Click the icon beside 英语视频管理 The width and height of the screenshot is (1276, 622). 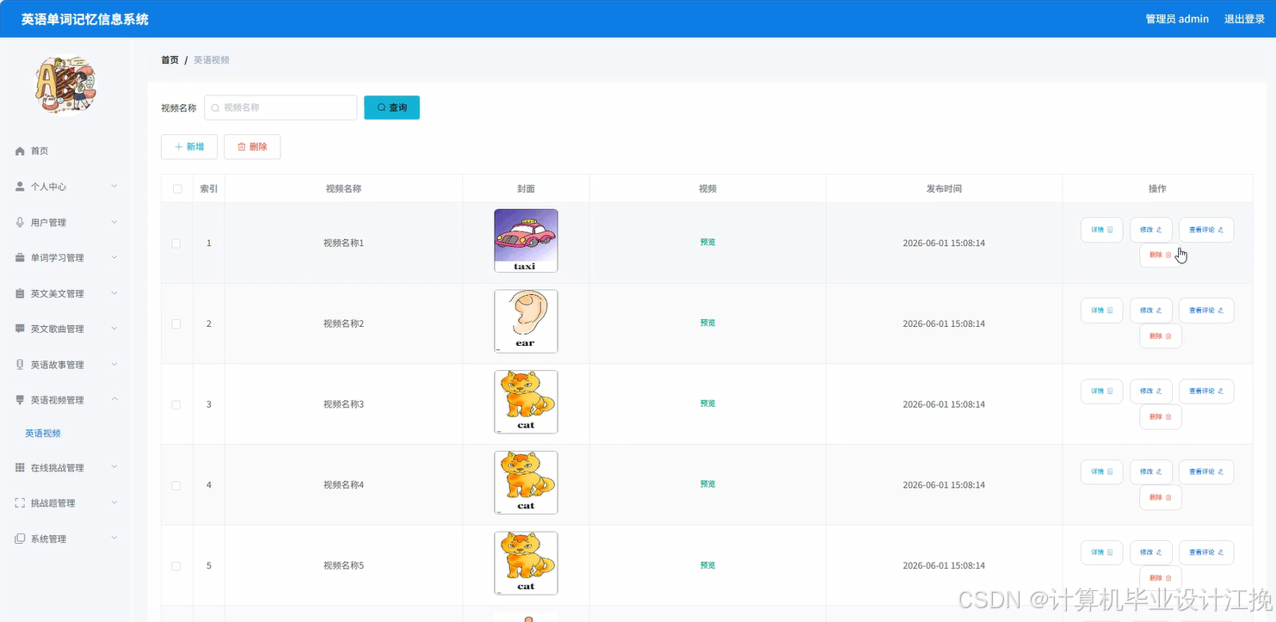coord(20,400)
